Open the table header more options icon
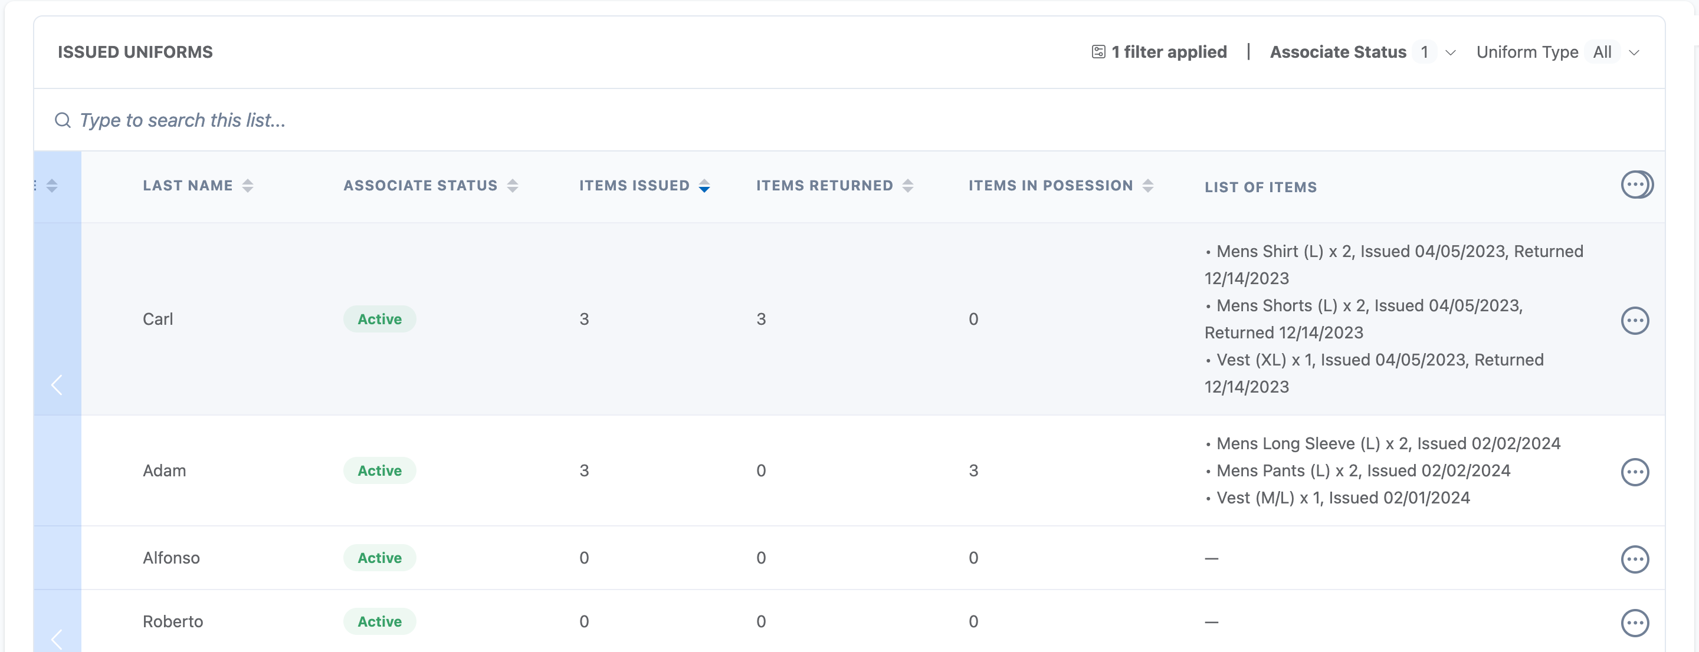The width and height of the screenshot is (1699, 652). pyautogui.click(x=1636, y=185)
